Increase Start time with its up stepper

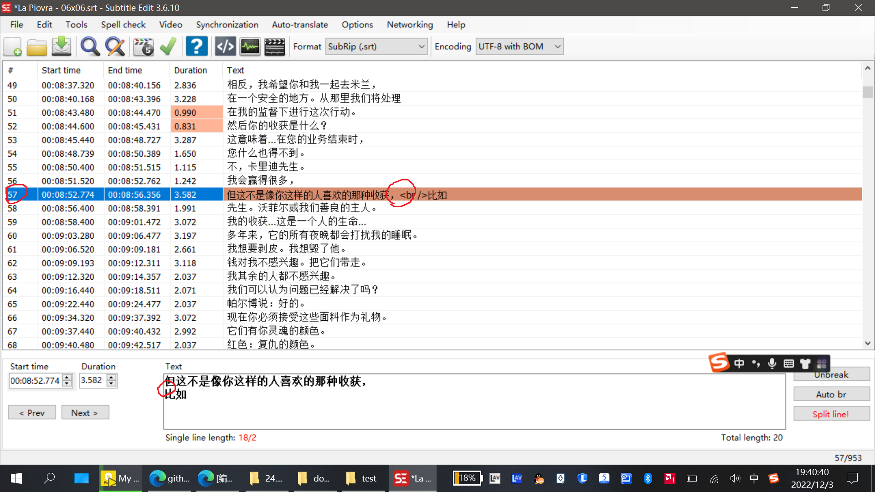pos(67,377)
